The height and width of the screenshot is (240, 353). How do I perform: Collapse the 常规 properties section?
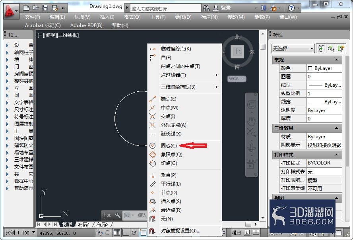[336, 60]
